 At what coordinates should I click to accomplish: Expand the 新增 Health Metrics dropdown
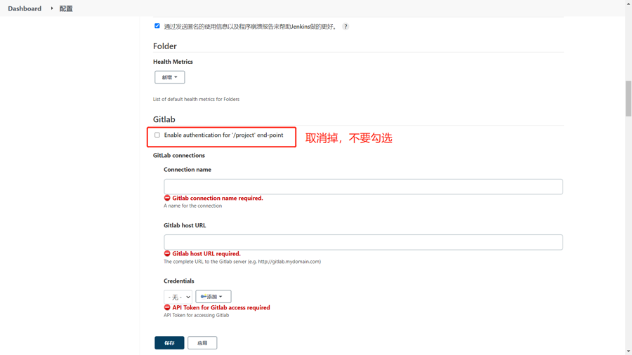click(x=170, y=77)
